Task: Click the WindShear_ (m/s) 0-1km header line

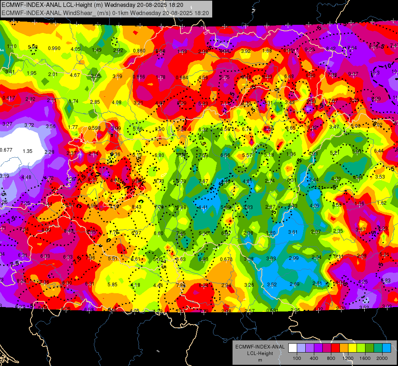Action: click(105, 13)
